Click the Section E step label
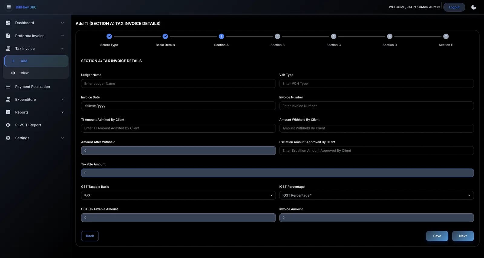The height and width of the screenshot is (258, 484). (x=446, y=45)
